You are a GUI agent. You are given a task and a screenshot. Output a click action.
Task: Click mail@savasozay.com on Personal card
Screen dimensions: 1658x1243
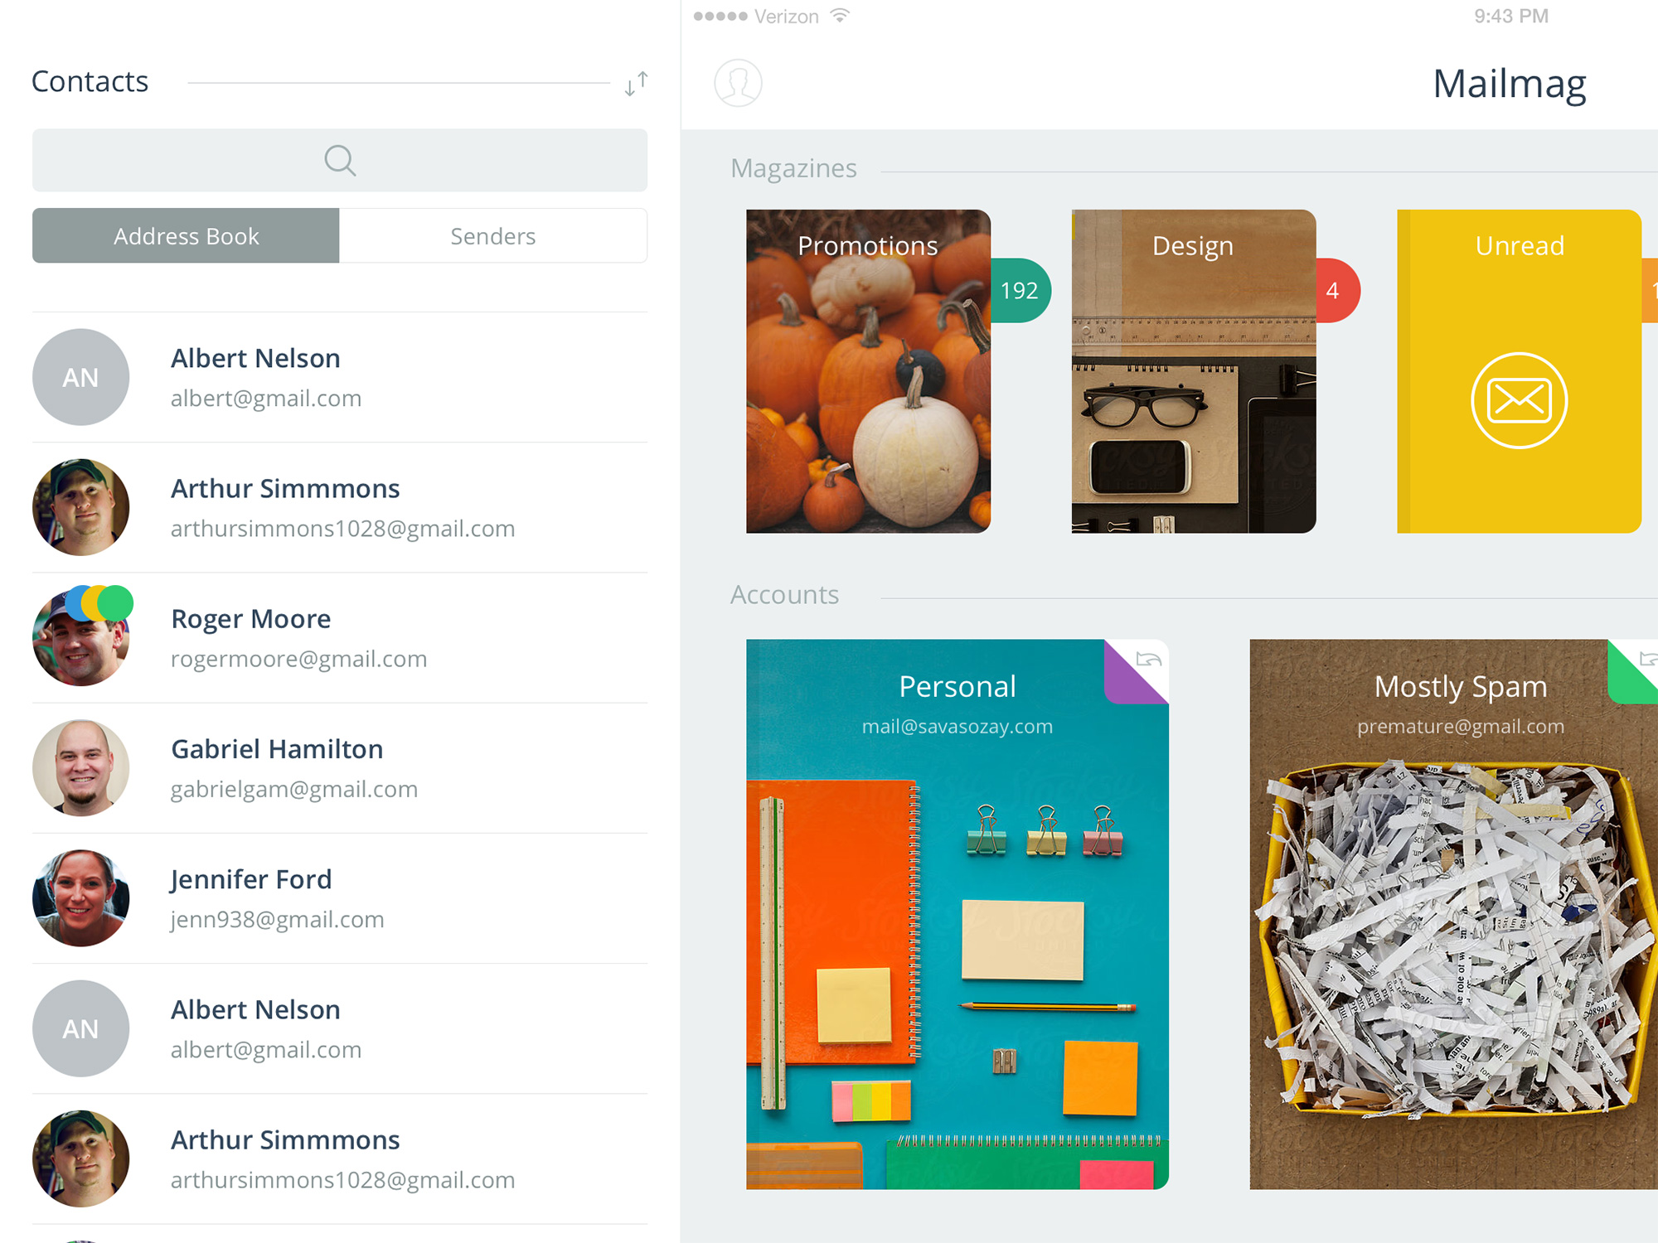click(x=957, y=727)
